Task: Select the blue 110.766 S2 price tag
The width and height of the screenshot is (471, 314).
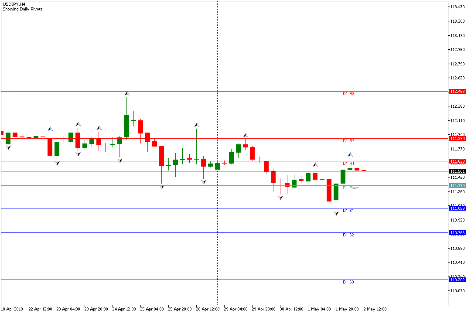Action: click(458, 233)
